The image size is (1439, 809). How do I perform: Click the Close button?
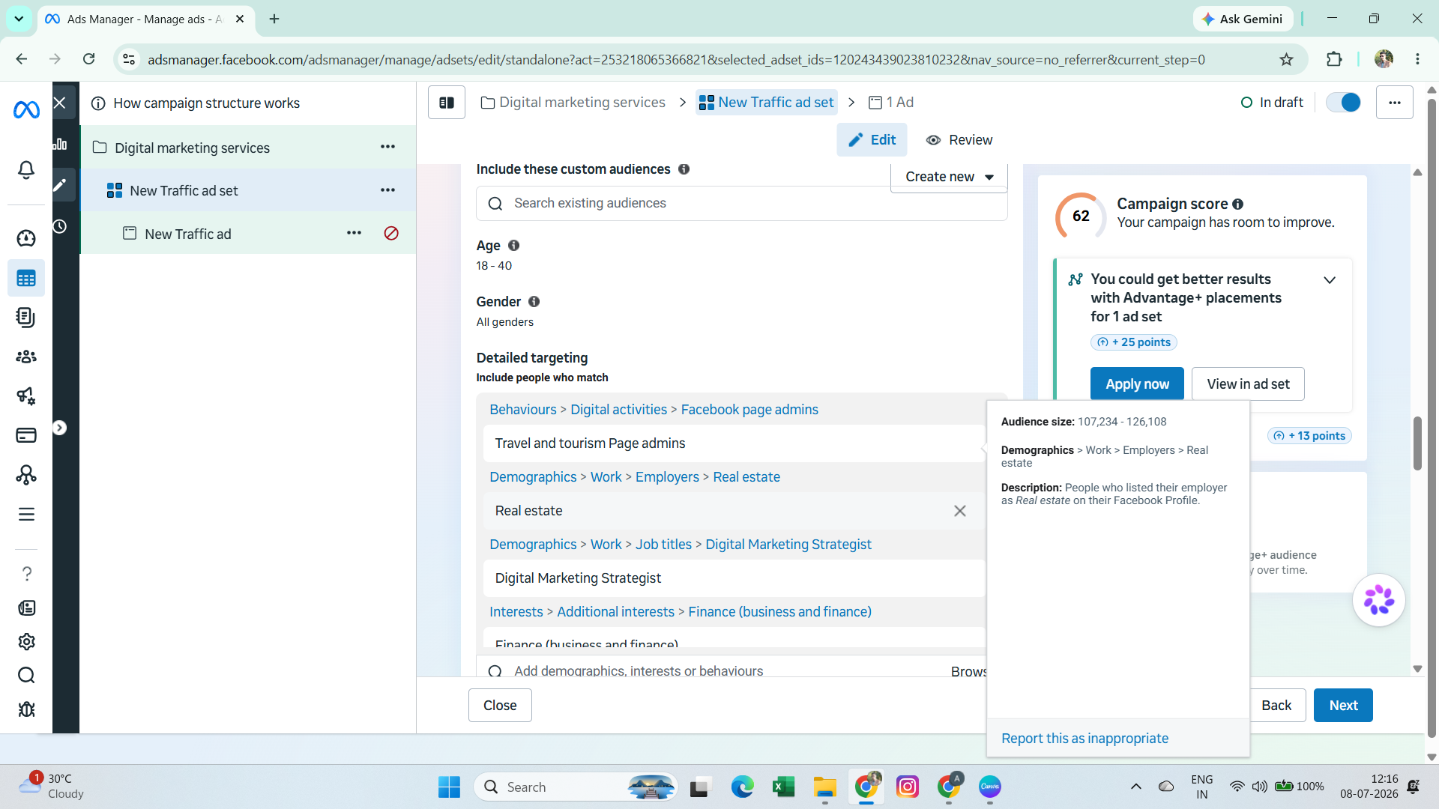pos(500,706)
